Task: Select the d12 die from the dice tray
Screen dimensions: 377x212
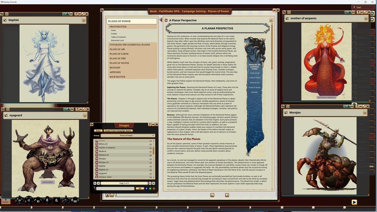Action: [28, 200]
